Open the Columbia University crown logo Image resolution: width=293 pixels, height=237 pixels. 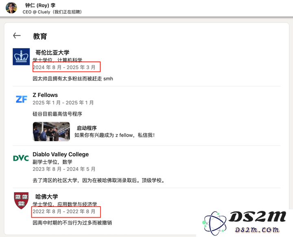click(x=21, y=57)
